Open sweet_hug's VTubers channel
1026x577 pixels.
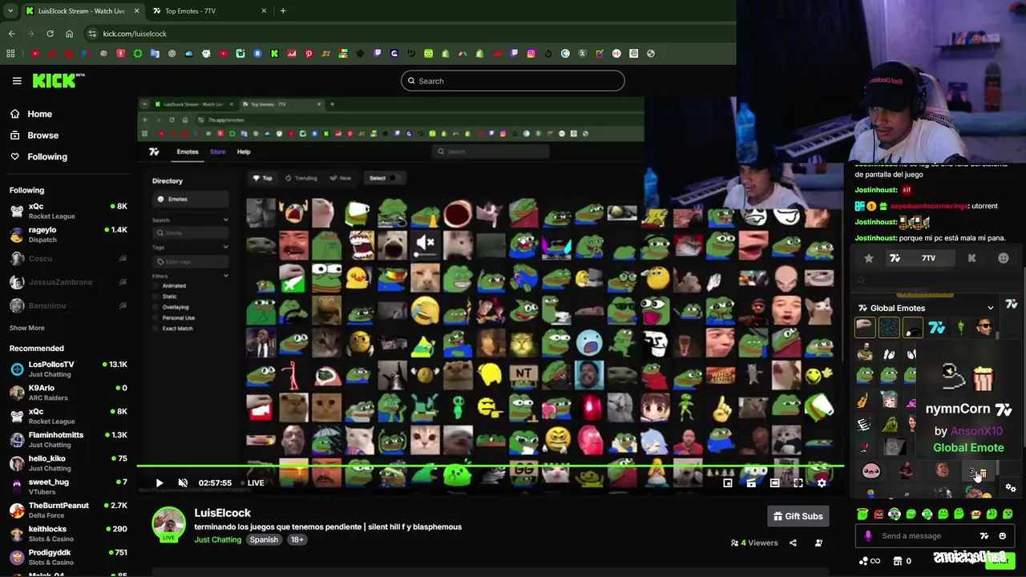68,486
